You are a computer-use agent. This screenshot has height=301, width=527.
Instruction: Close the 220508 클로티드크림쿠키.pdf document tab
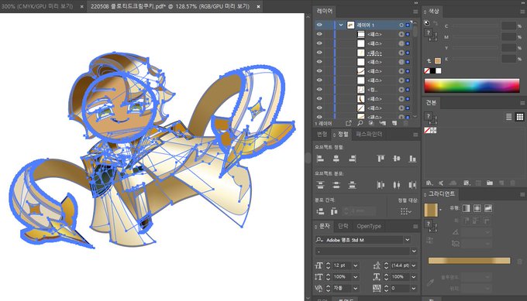258,6
